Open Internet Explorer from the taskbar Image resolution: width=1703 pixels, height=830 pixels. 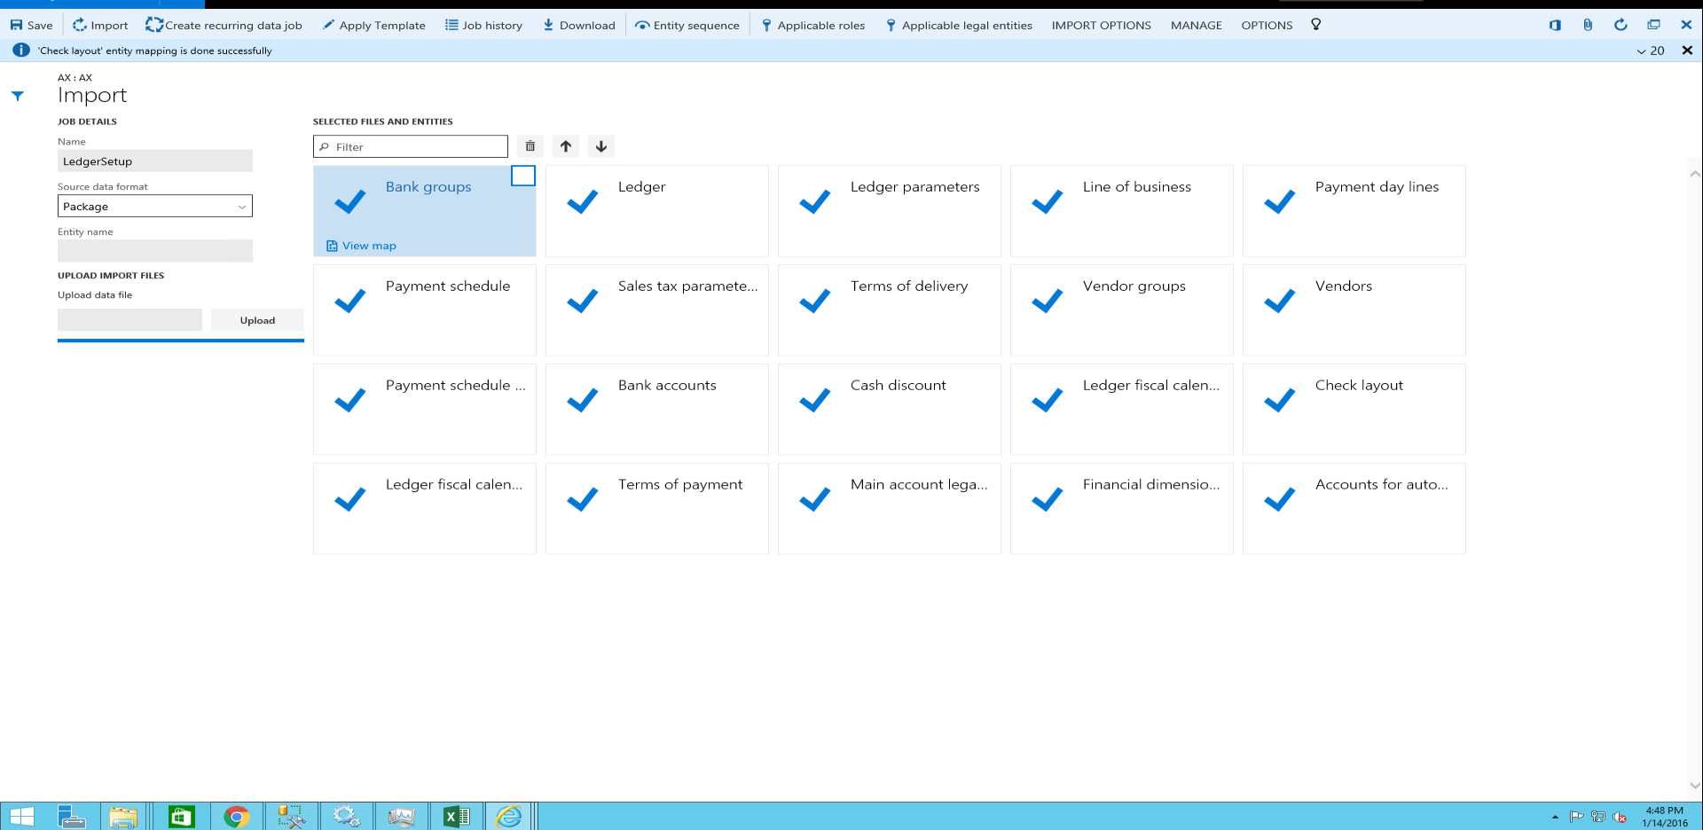(509, 816)
